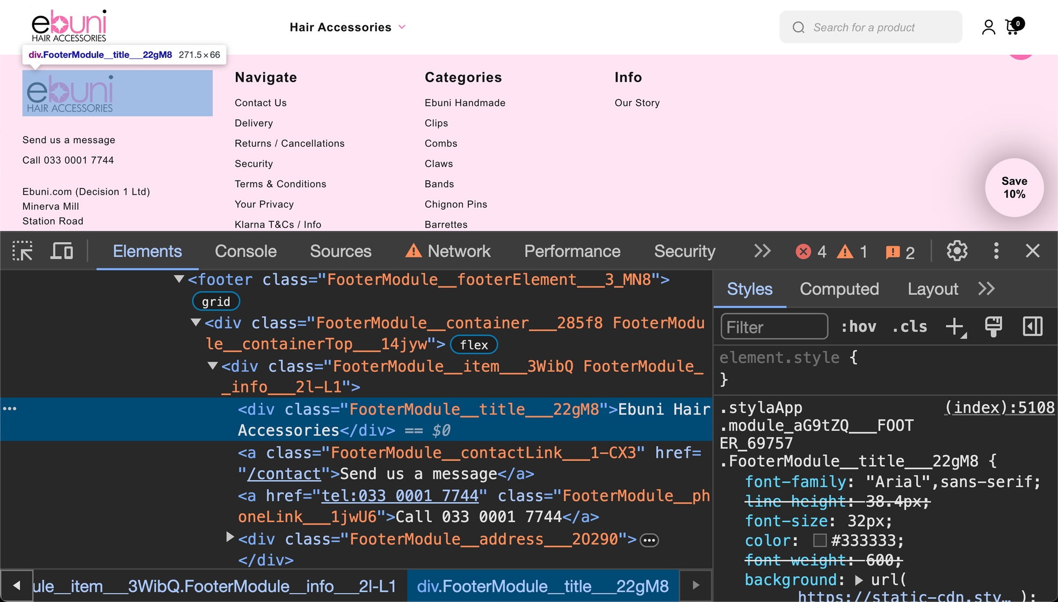
Task: Click the Filter styles input field
Action: point(772,327)
